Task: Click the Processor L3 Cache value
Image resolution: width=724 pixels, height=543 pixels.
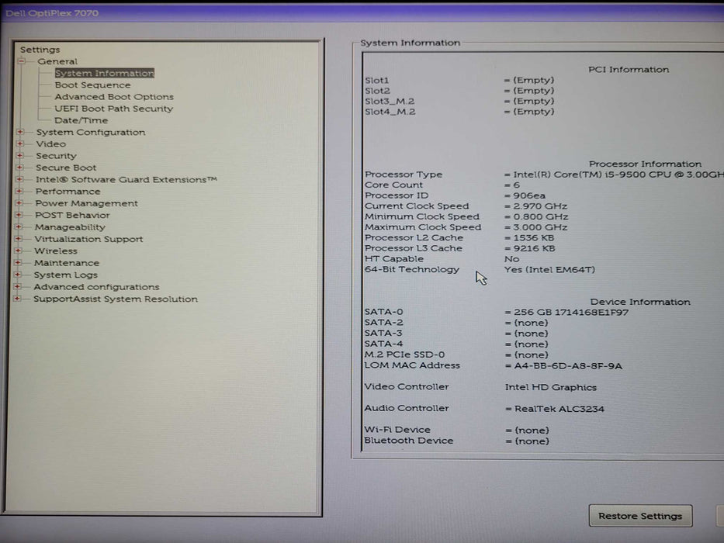Action: (534, 249)
